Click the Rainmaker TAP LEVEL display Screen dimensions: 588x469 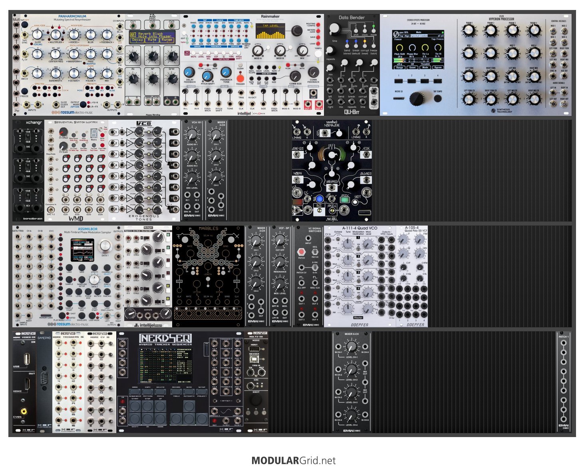coord(270,31)
